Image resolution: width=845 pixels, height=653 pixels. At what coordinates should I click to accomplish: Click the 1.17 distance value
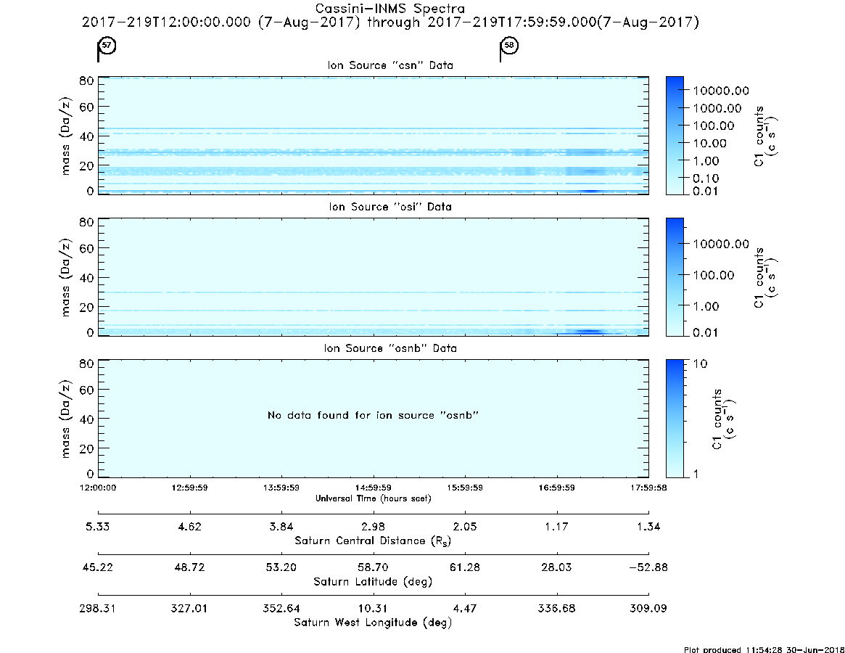(x=556, y=527)
